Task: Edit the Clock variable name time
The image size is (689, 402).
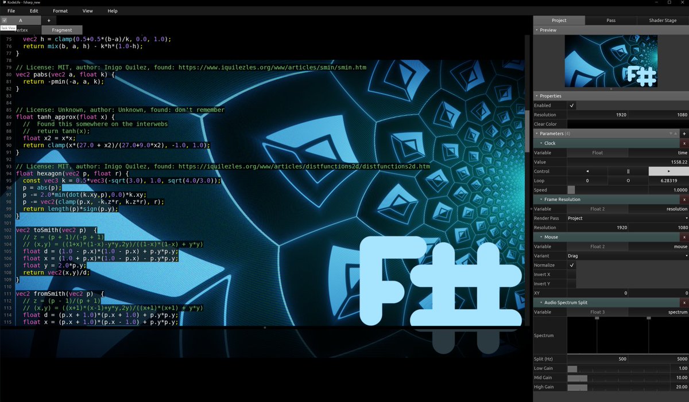Action: pos(658,153)
